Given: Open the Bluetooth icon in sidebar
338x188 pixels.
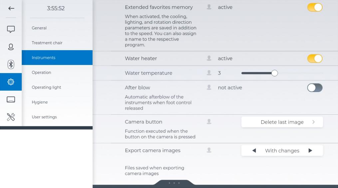Looking at the screenshot, I should click(x=11, y=64).
